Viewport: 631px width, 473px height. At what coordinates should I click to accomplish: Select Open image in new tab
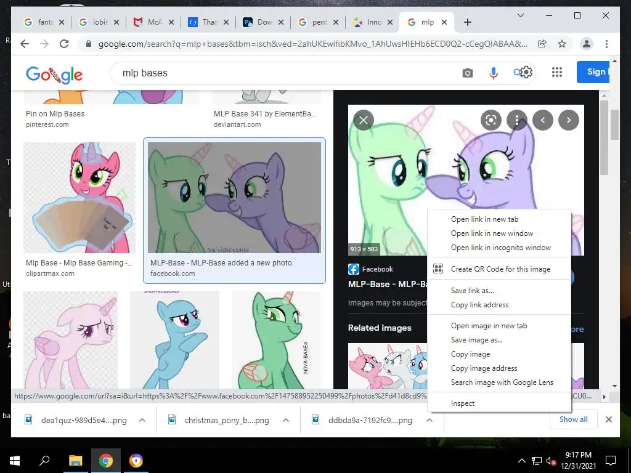(499, 326)
